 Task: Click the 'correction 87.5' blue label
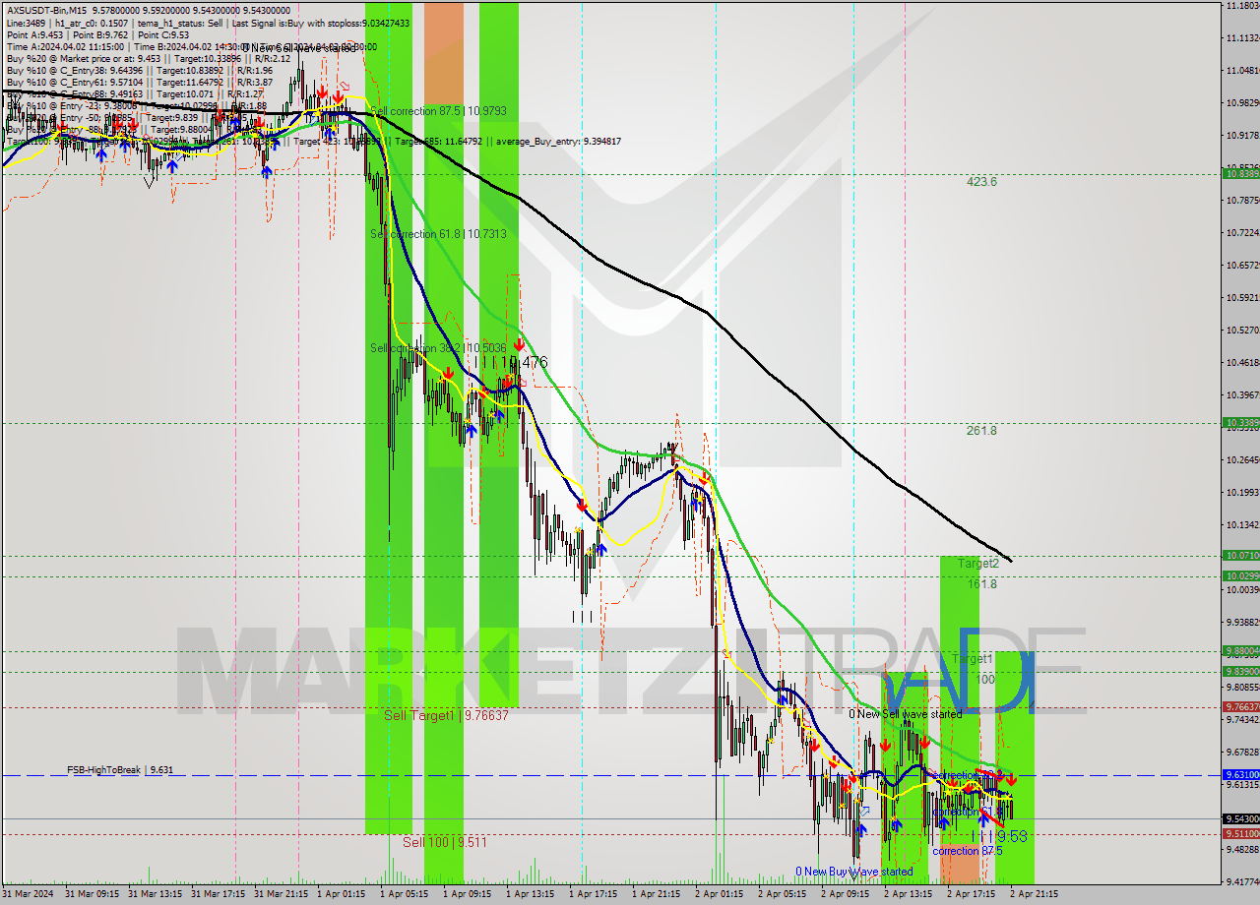967,851
